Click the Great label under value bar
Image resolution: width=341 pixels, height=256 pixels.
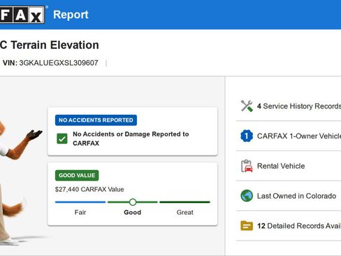(185, 213)
